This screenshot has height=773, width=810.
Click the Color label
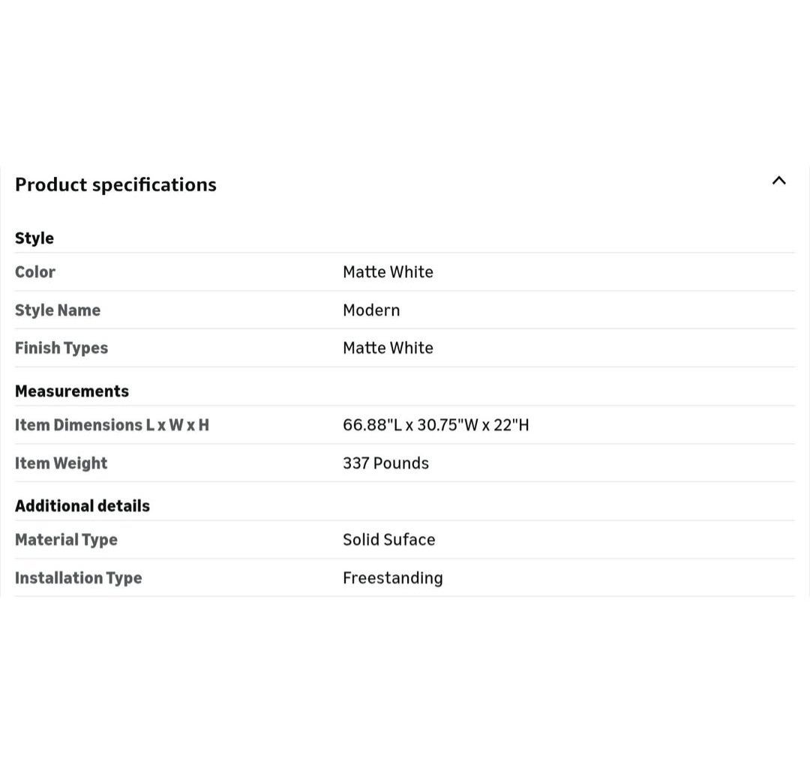(x=35, y=272)
